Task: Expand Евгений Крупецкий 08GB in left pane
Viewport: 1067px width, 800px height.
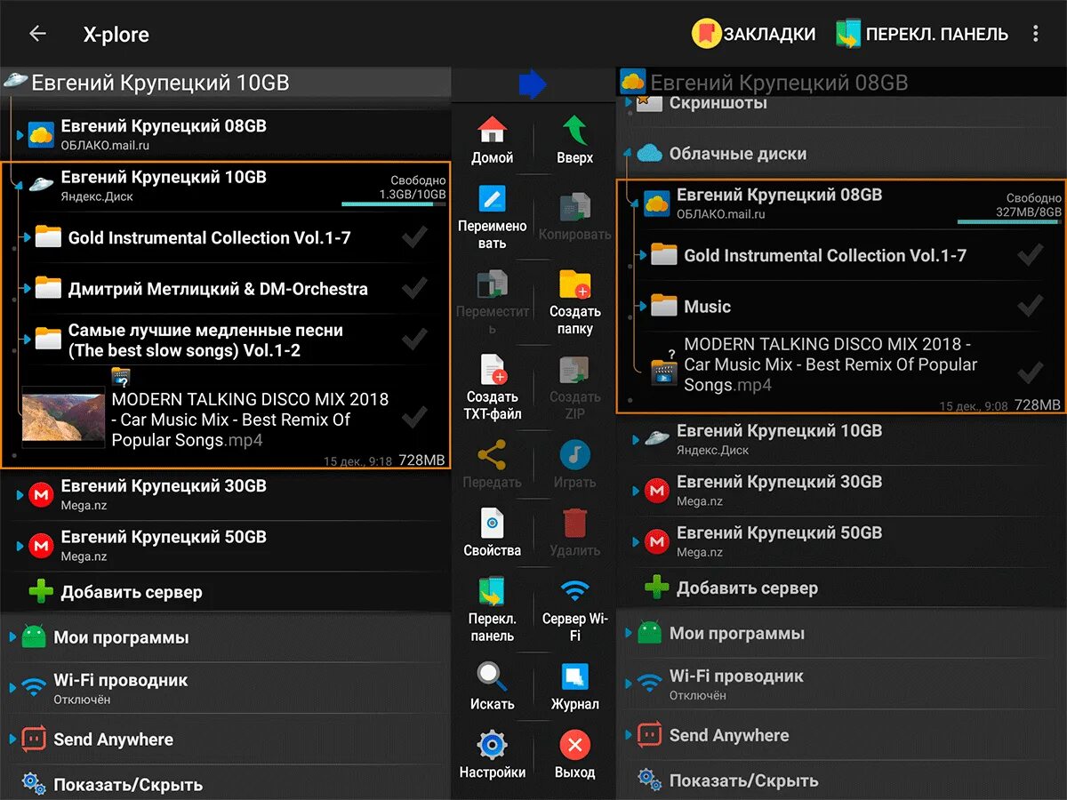Action: pyautogui.click(x=20, y=134)
